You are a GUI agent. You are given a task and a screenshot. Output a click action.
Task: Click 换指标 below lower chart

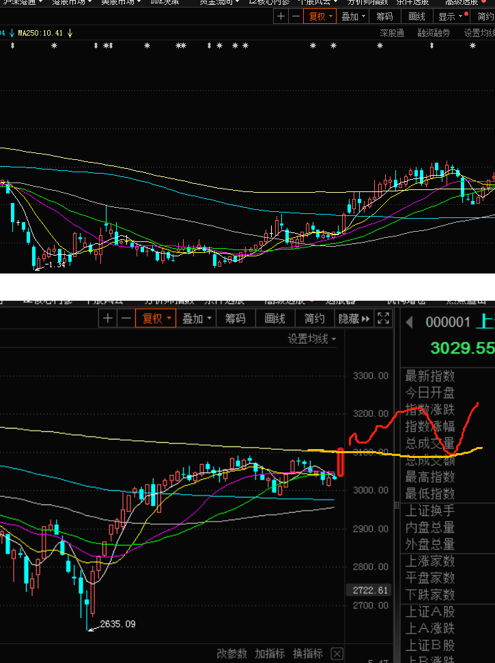(308, 653)
